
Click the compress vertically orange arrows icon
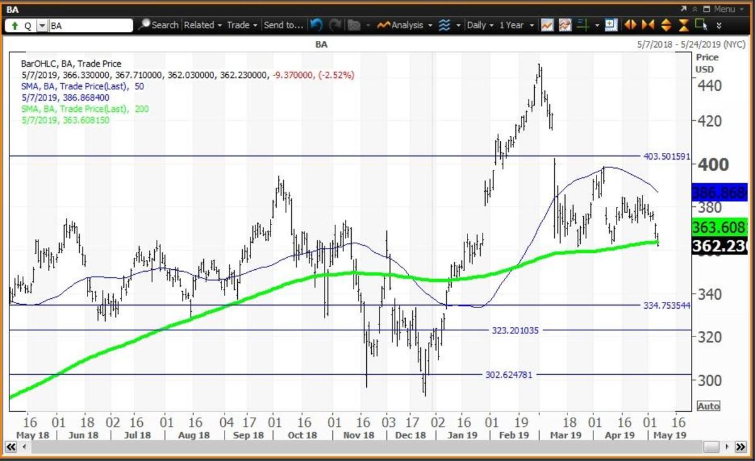pos(684,25)
